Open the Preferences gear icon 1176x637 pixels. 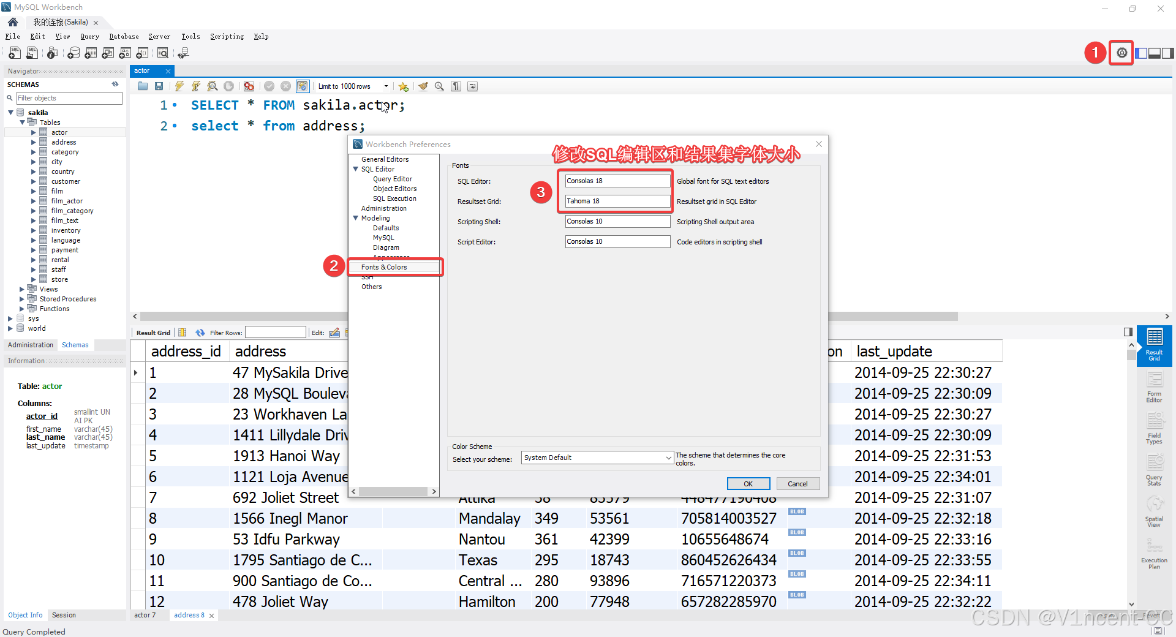[1121, 53]
